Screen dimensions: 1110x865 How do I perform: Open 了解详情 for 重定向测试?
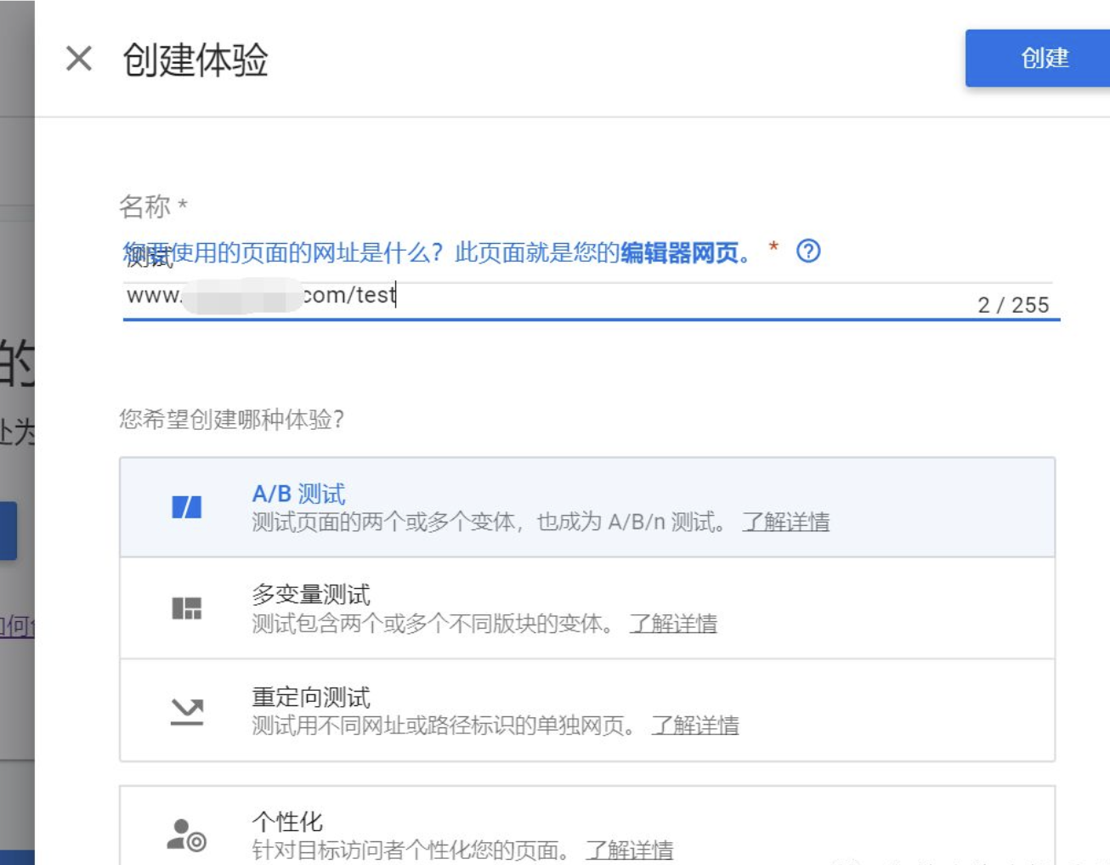tap(696, 726)
